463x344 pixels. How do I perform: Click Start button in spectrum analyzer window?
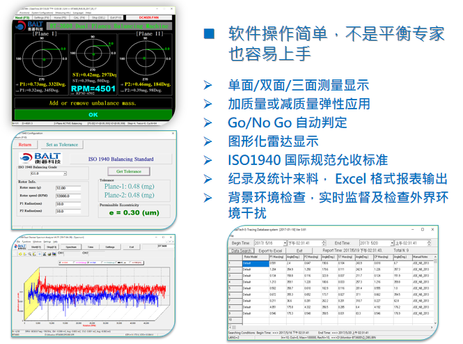(36, 247)
